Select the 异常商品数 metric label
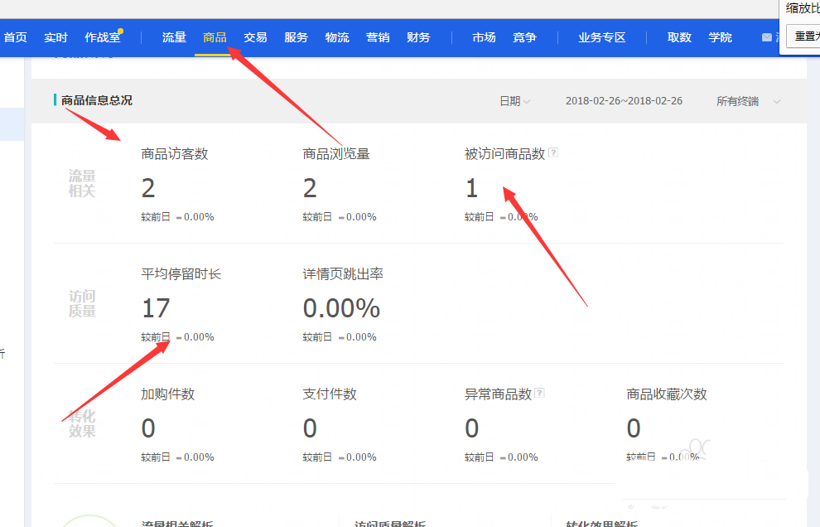This screenshot has width=820, height=527. pos(498,394)
